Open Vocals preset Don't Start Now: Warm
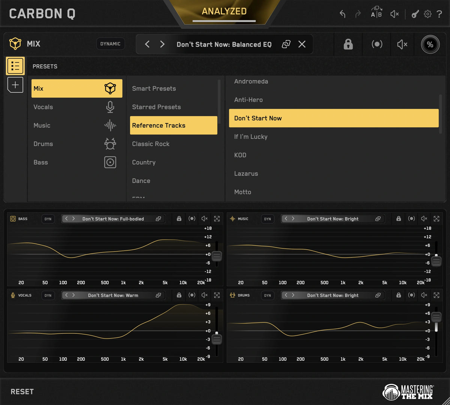 click(113, 295)
